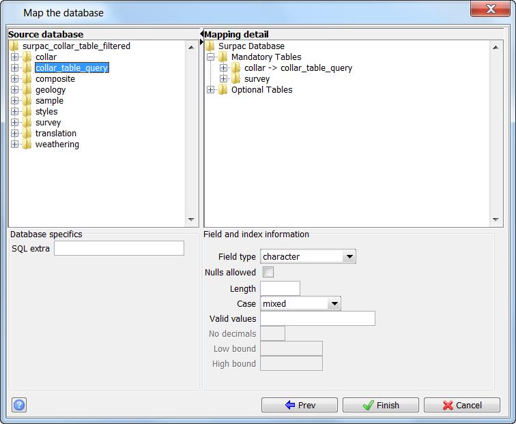This screenshot has width=516, height=424.
Task: Click the Length input field
Action: coord(280,288)
